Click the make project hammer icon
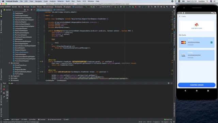Viewport: 218px width, 123px height. pos(86,7)
